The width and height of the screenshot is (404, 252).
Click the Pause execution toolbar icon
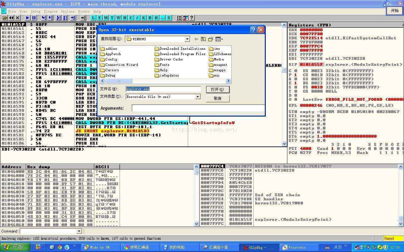34,18
